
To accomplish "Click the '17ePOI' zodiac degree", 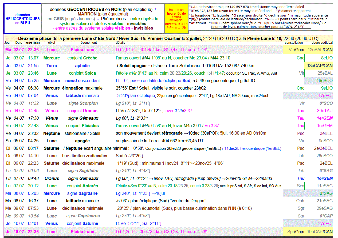I will tap(325, 95).
